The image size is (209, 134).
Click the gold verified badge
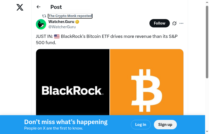(x=77, y=22)
